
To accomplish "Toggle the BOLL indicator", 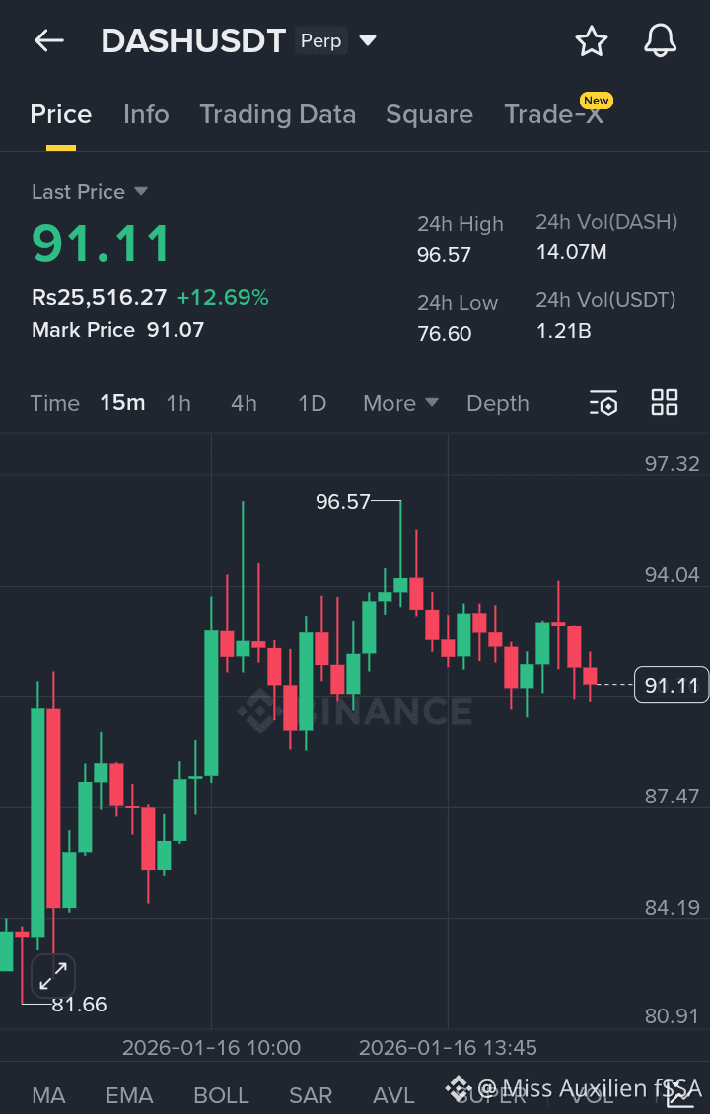I will 221,1095.
